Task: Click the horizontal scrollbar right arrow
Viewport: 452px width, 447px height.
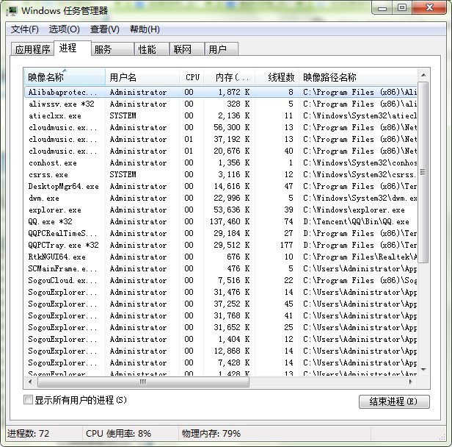Action: (x=411, y=382)
